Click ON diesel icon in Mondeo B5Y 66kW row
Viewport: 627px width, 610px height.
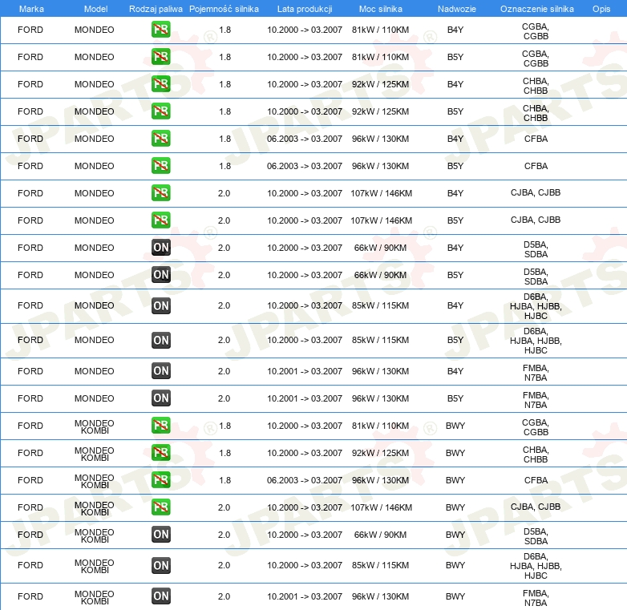tap(160, 275)
